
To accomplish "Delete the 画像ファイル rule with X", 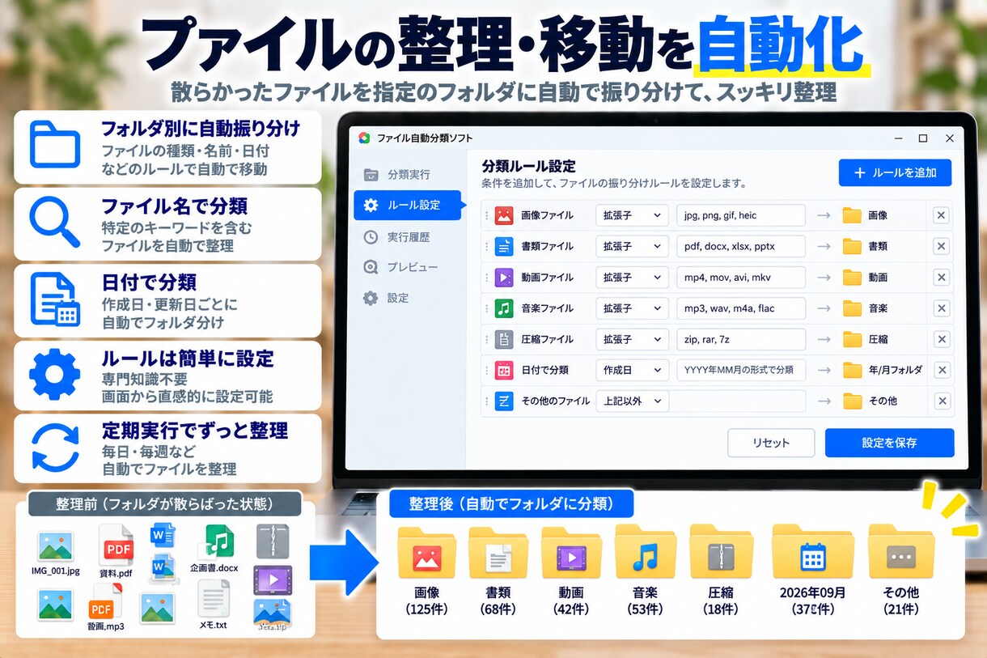I will click(941, 215).
